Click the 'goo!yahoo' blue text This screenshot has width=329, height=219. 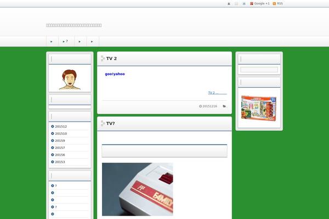coord(115,74)
